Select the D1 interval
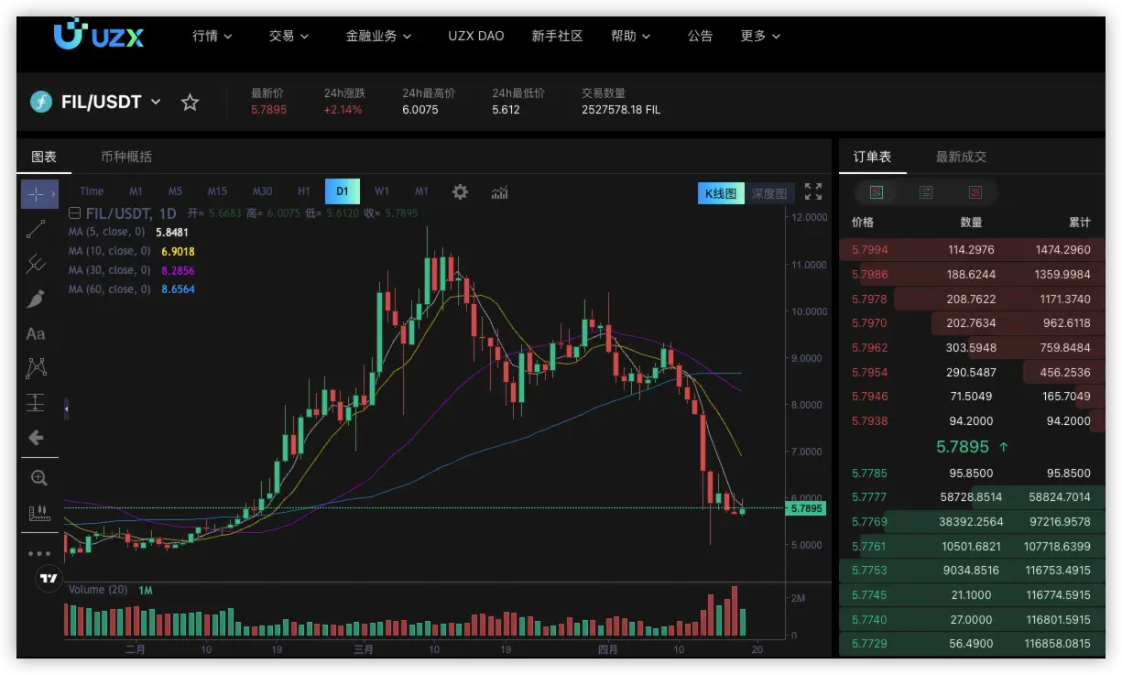Viewport: 1122px width, 675px height. (343, 191)
